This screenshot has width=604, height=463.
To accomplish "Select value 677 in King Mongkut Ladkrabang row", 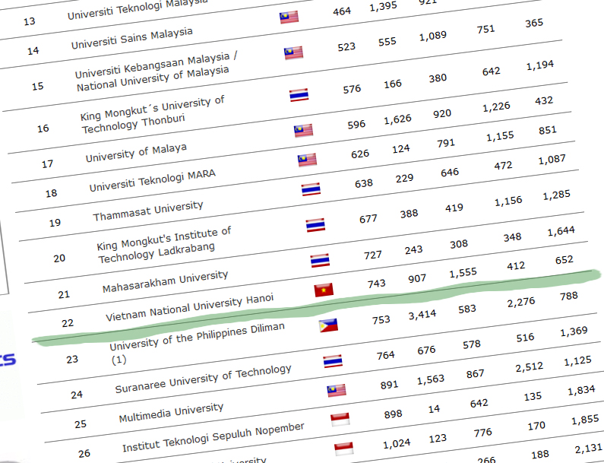I will [368, 219].
